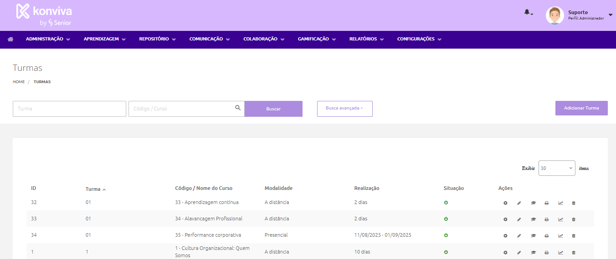The image size is (616, 259).
Task: Click the Adicionar Turma button
Action: click(581, 108)
